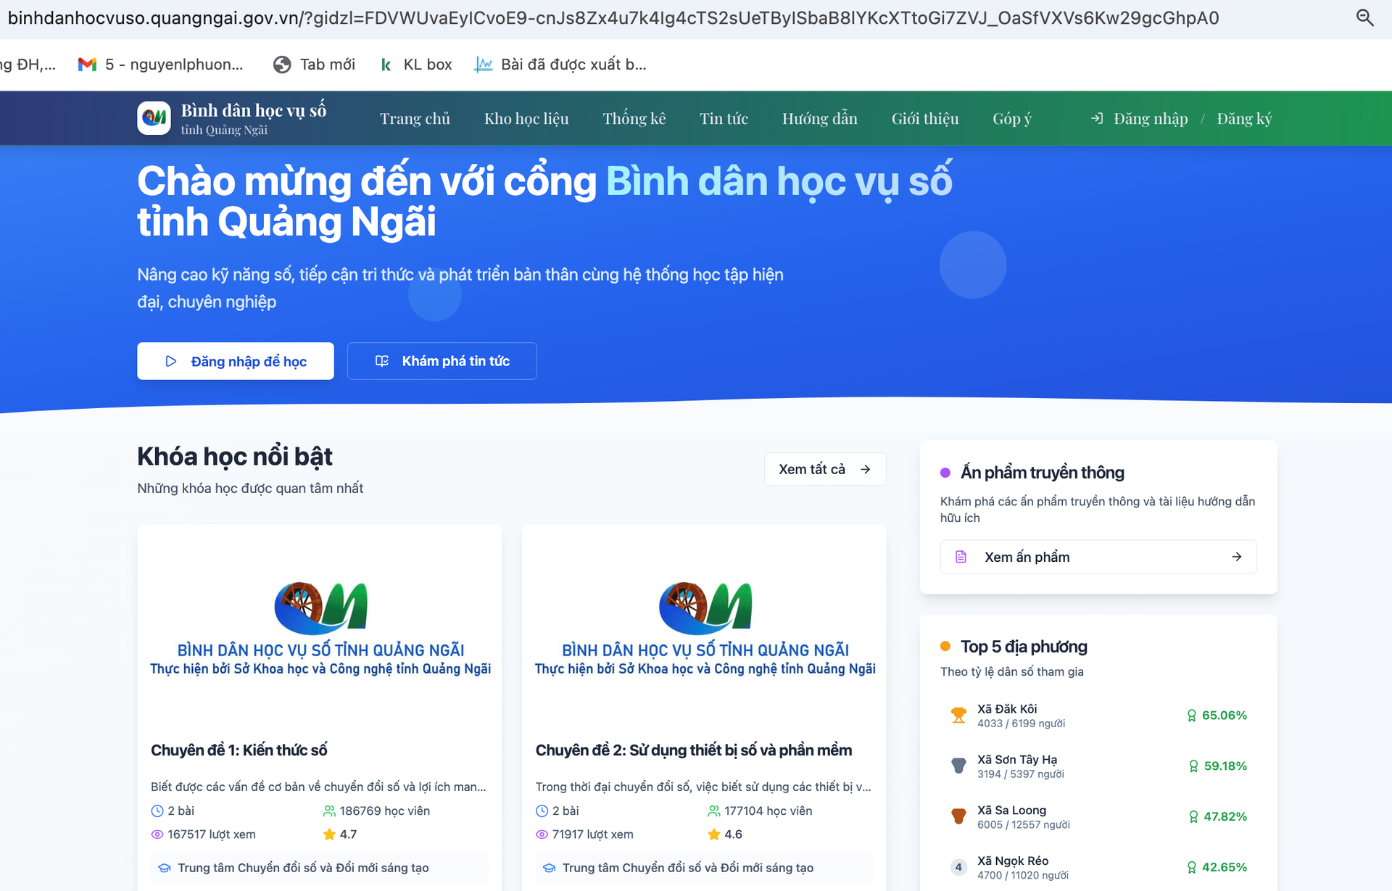Click the trophy icon beside Xã Đăk Kôi
The height and width of the screenshot is (891, 1392).
click(x=958, y=715)
